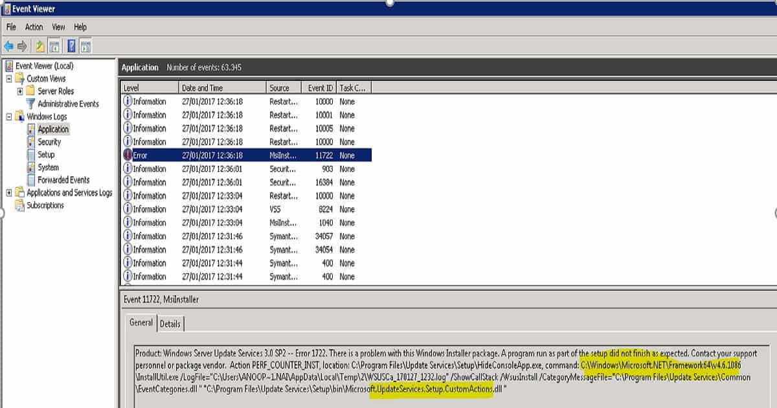Switch to the Details tab

(x=170, y=324)
